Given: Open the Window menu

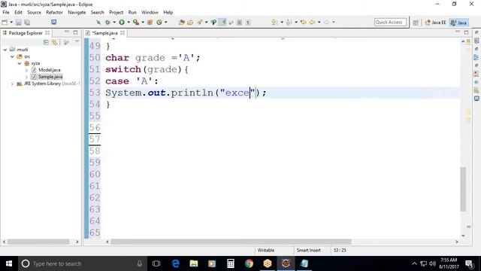Looking at the screenshot, I should point(150,12).
